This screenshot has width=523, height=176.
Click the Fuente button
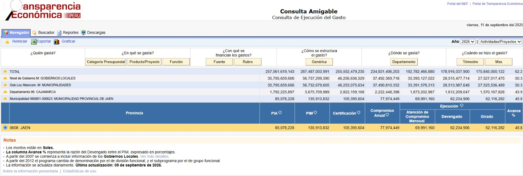click(219, 62)
